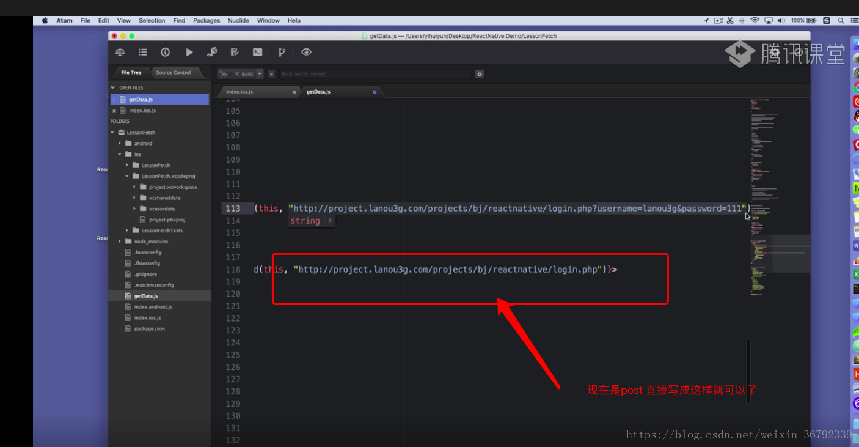Click the AirPlay display icon in menu bar
The image size is (859, 447).
[x=769, y=20]
